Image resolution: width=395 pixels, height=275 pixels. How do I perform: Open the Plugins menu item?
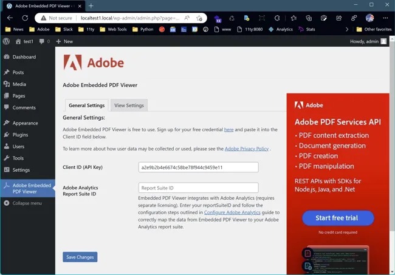click(x=20, y=135)
